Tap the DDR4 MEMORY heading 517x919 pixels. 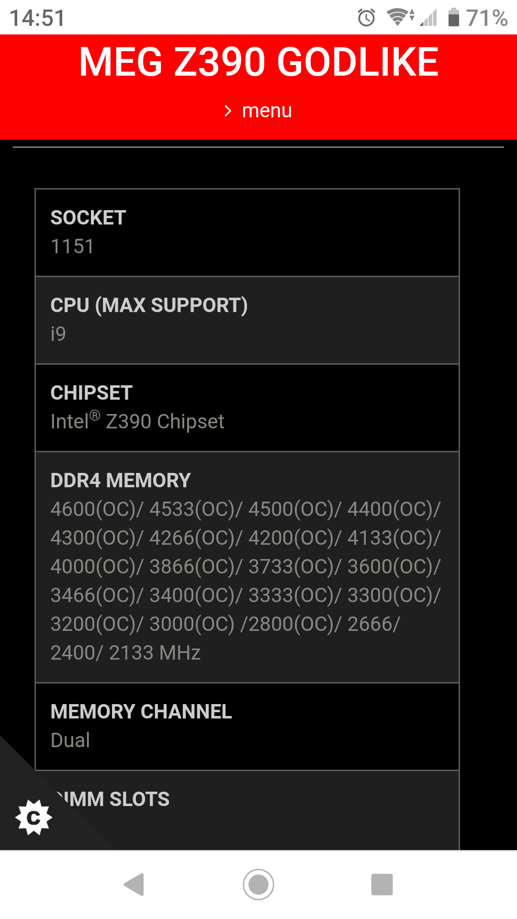click(121, 481)
